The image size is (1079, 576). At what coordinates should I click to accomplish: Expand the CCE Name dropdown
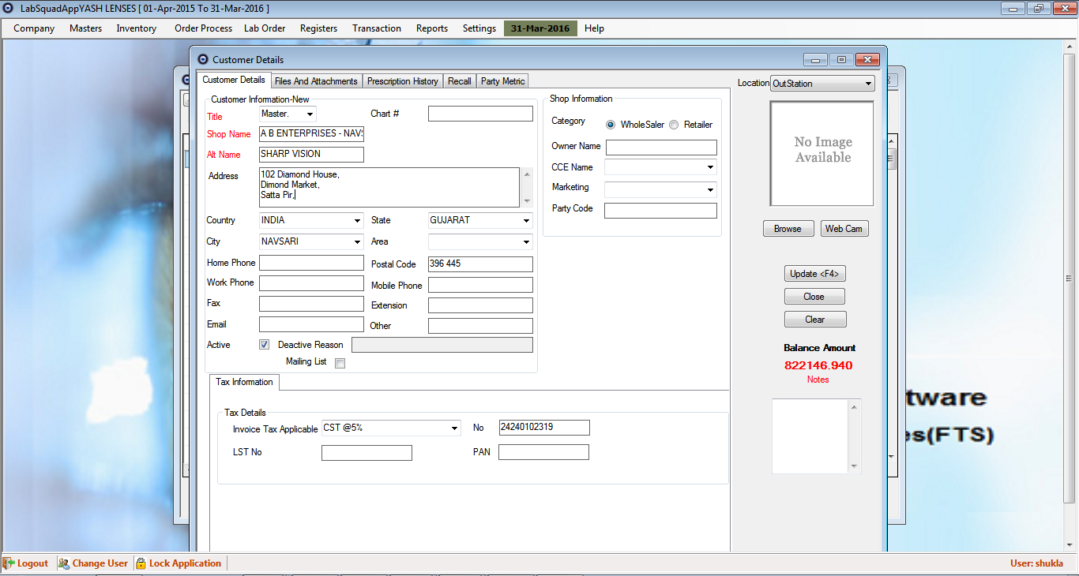tap(710, 167)
